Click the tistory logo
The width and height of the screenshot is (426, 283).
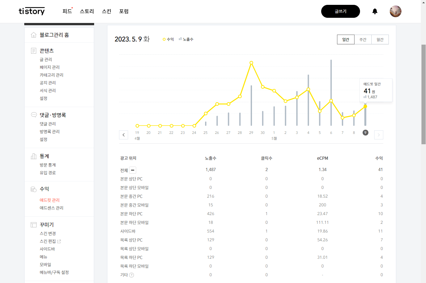coord(31,11)
